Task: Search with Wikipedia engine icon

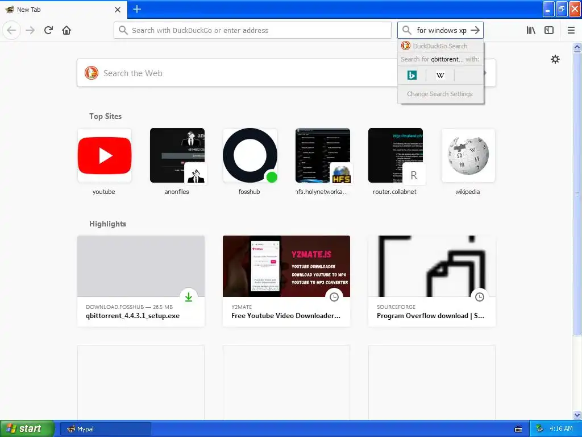Action: [x=440, y=75]
